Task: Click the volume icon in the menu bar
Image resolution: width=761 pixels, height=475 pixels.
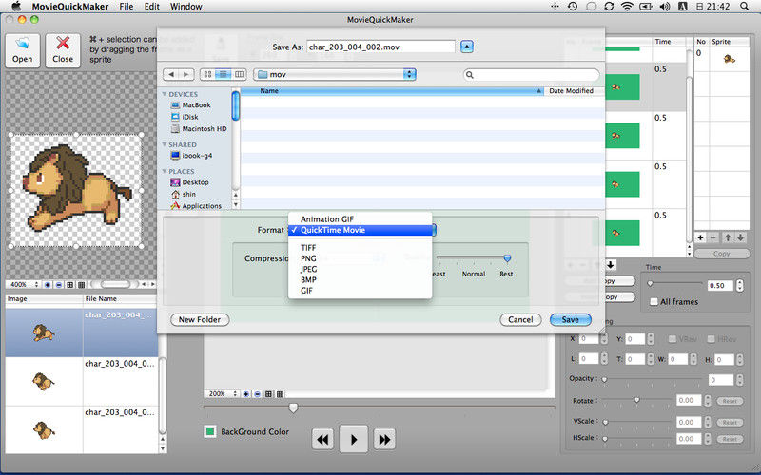Action: (664, 7)
